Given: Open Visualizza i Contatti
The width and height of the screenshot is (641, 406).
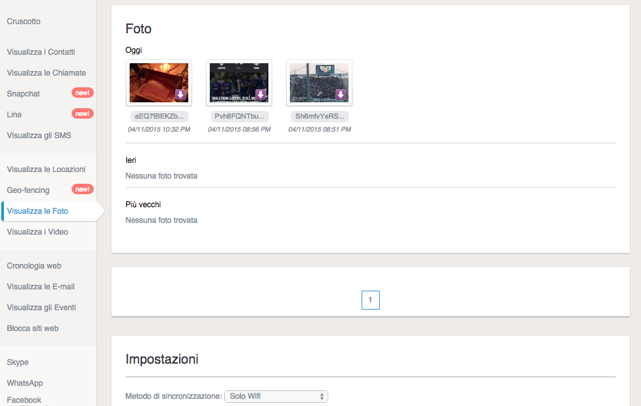Looking at the screenshot, I should click(41, 52).
